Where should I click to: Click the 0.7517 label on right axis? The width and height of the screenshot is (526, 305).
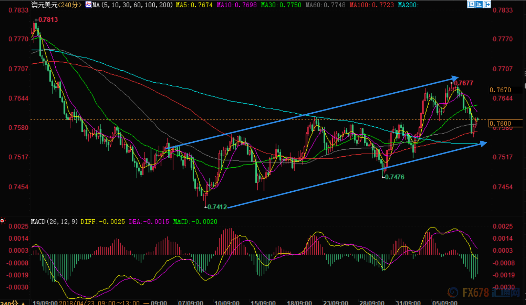click(503, 157)
